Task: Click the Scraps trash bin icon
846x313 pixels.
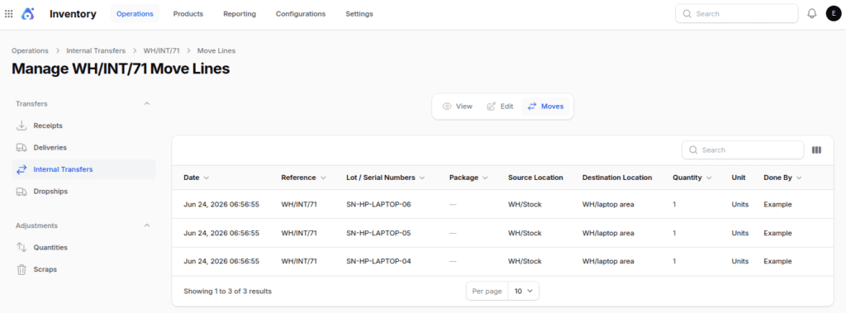Action: [21, 269]
